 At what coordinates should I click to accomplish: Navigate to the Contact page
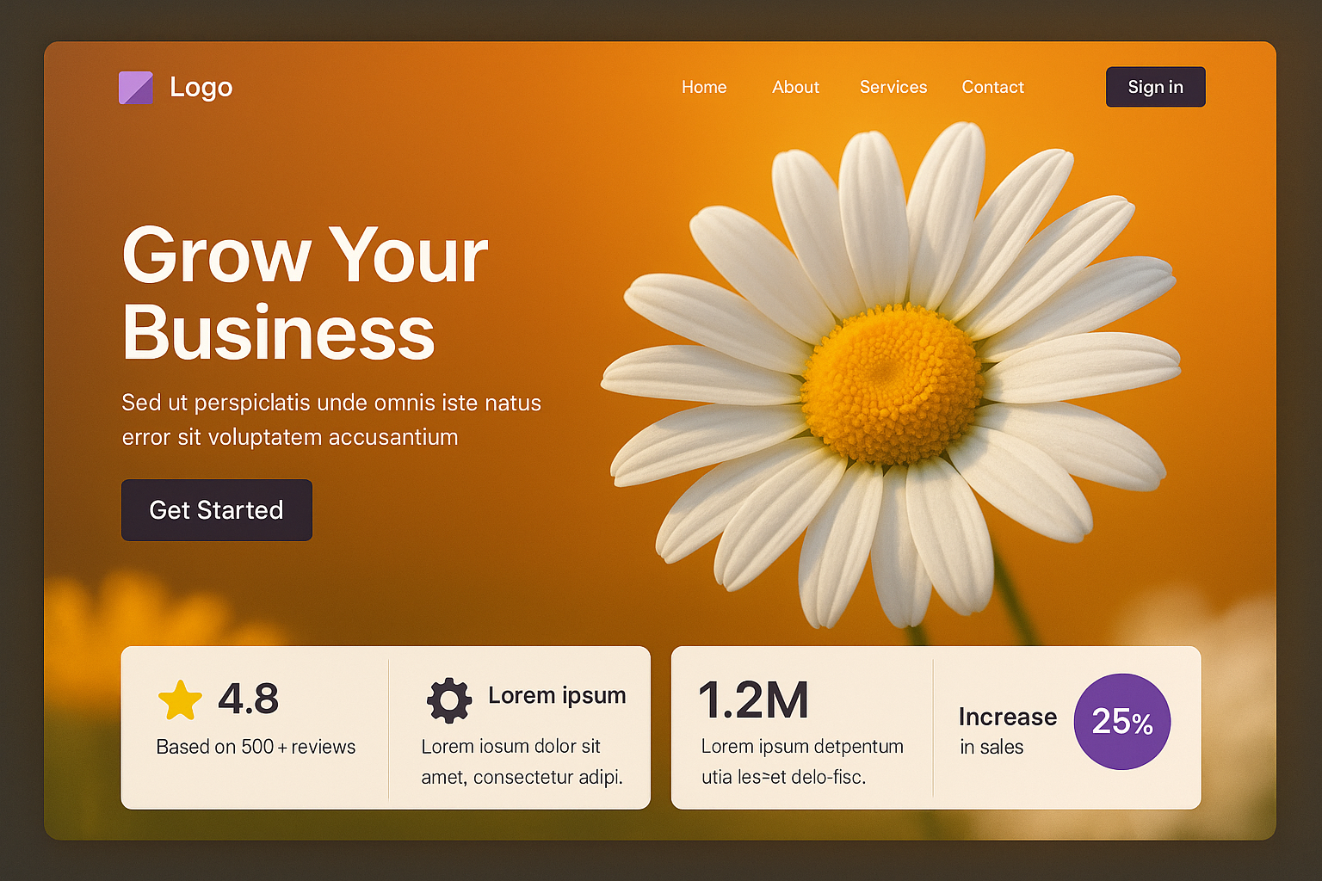[x=992, y=87]
